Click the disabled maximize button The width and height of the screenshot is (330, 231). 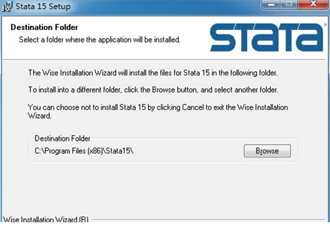point(289,4)
